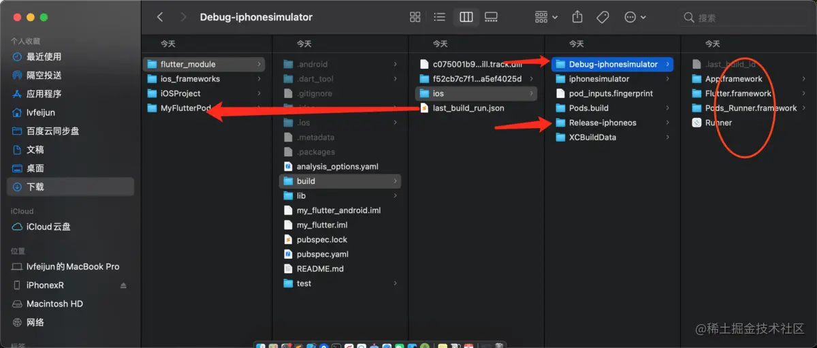The height and width of the screenshot is (348, 817).
Task: Open 网络 network in the sidebar
Action: click(70, 322)
